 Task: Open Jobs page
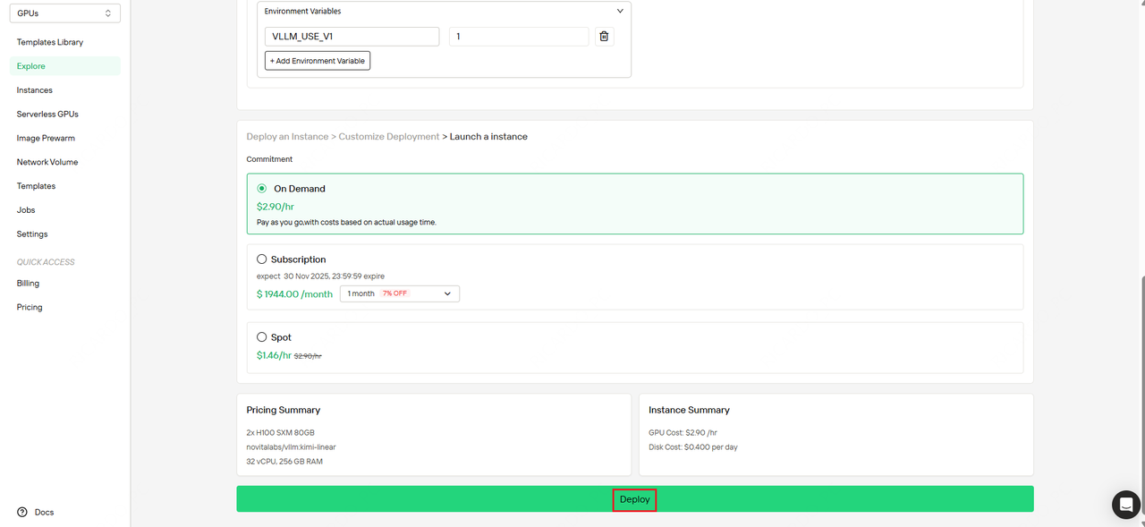[26, 210]
